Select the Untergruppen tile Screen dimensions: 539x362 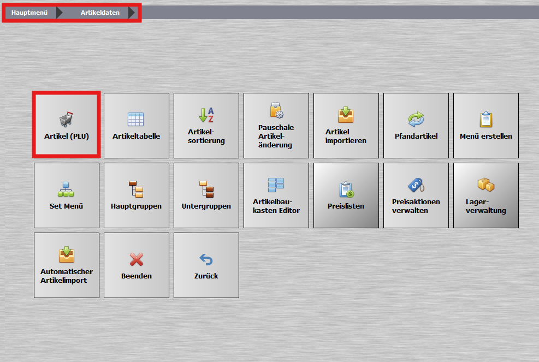[x=206, y=195]
